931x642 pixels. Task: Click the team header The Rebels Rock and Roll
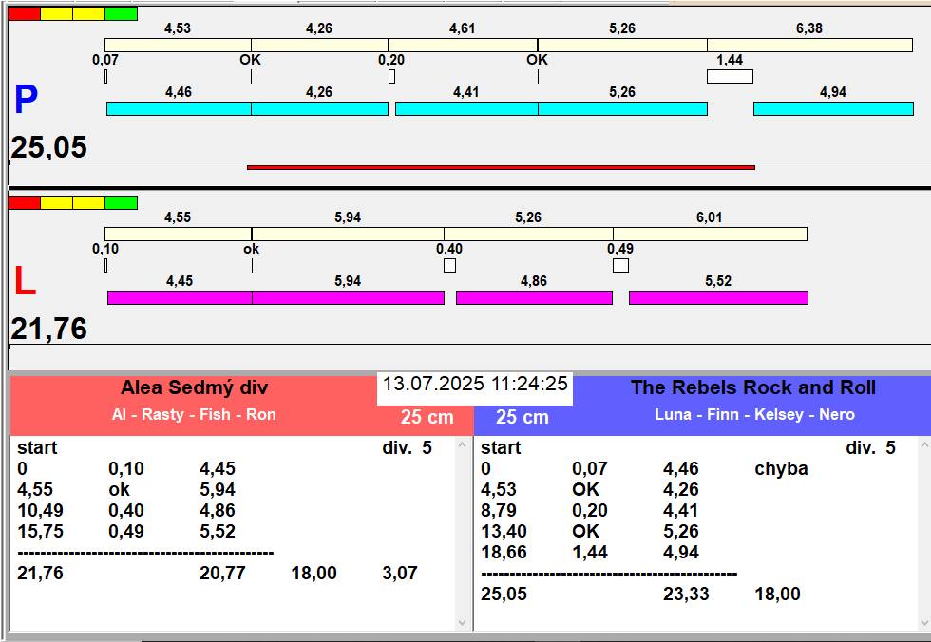tap(752, 387)
